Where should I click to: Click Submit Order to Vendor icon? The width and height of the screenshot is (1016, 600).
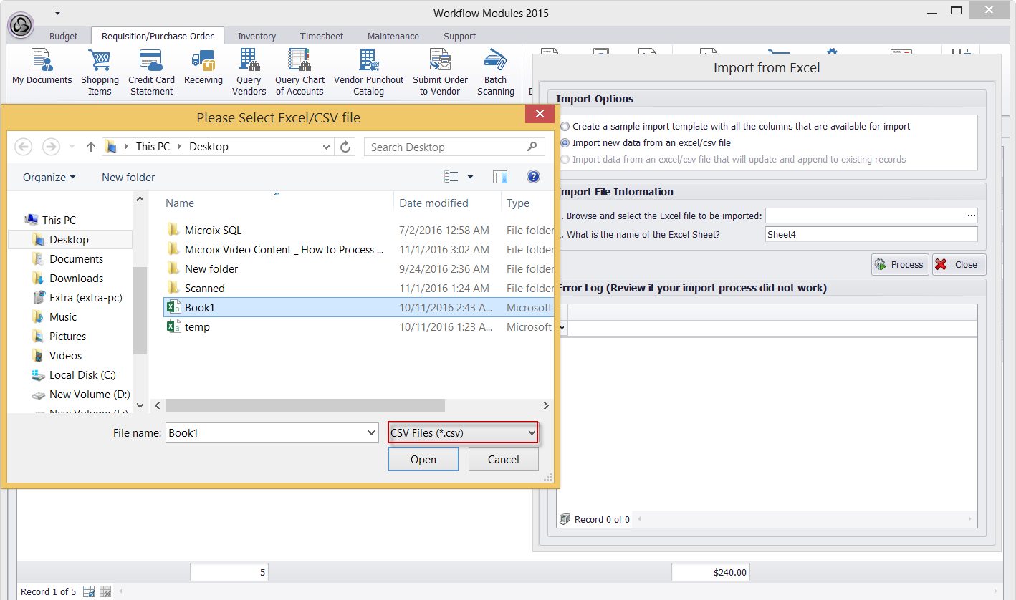(440, 72)
